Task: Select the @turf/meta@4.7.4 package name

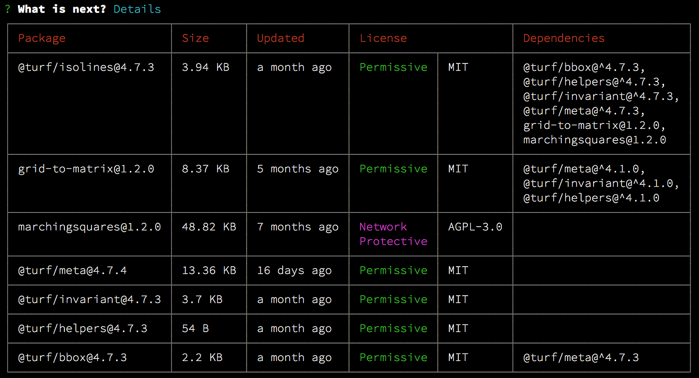Action: pos(72,271)
